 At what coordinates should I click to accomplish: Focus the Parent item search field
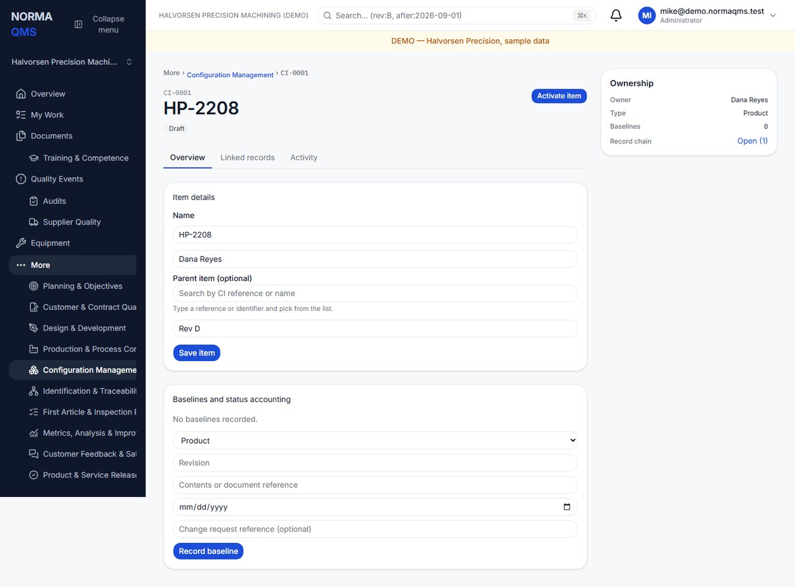[375, 293]
